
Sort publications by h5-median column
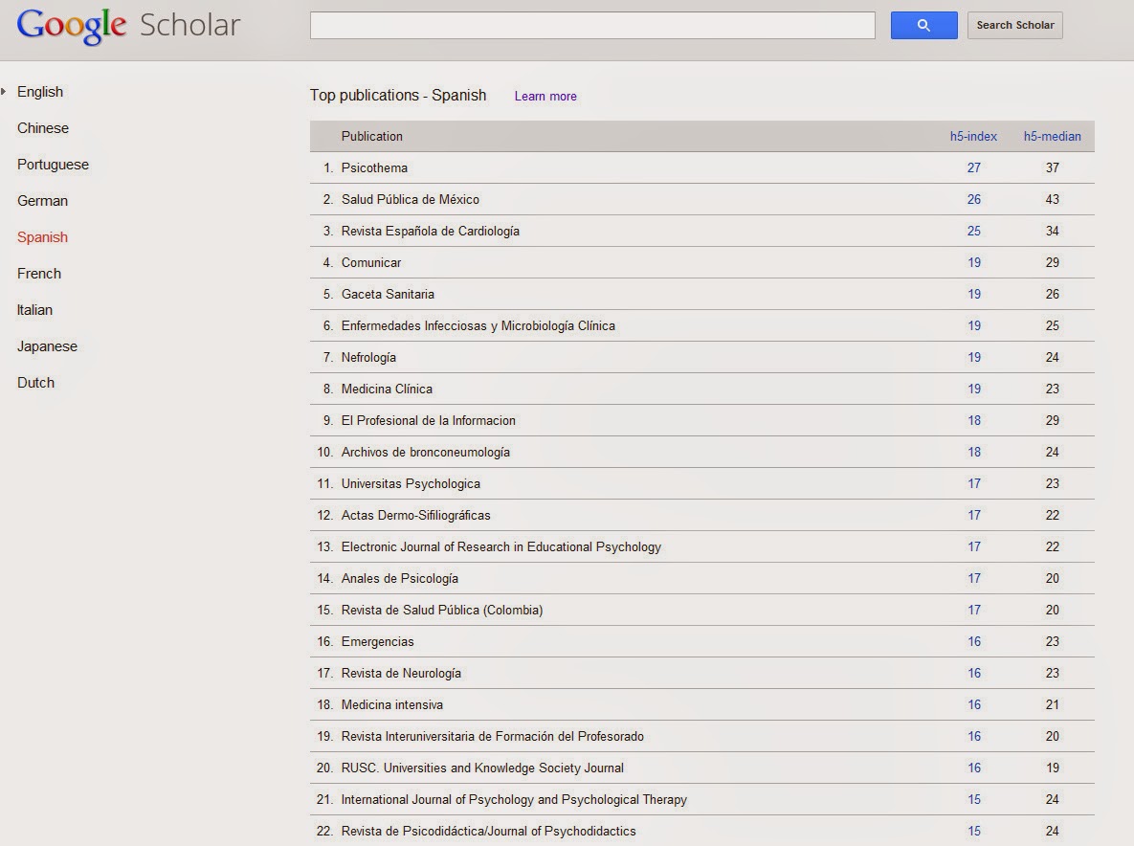tap(1052, 136)
